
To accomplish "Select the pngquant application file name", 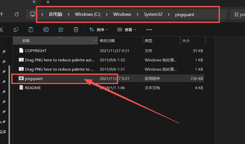I will pyautogui.click(x=34, y=79).
